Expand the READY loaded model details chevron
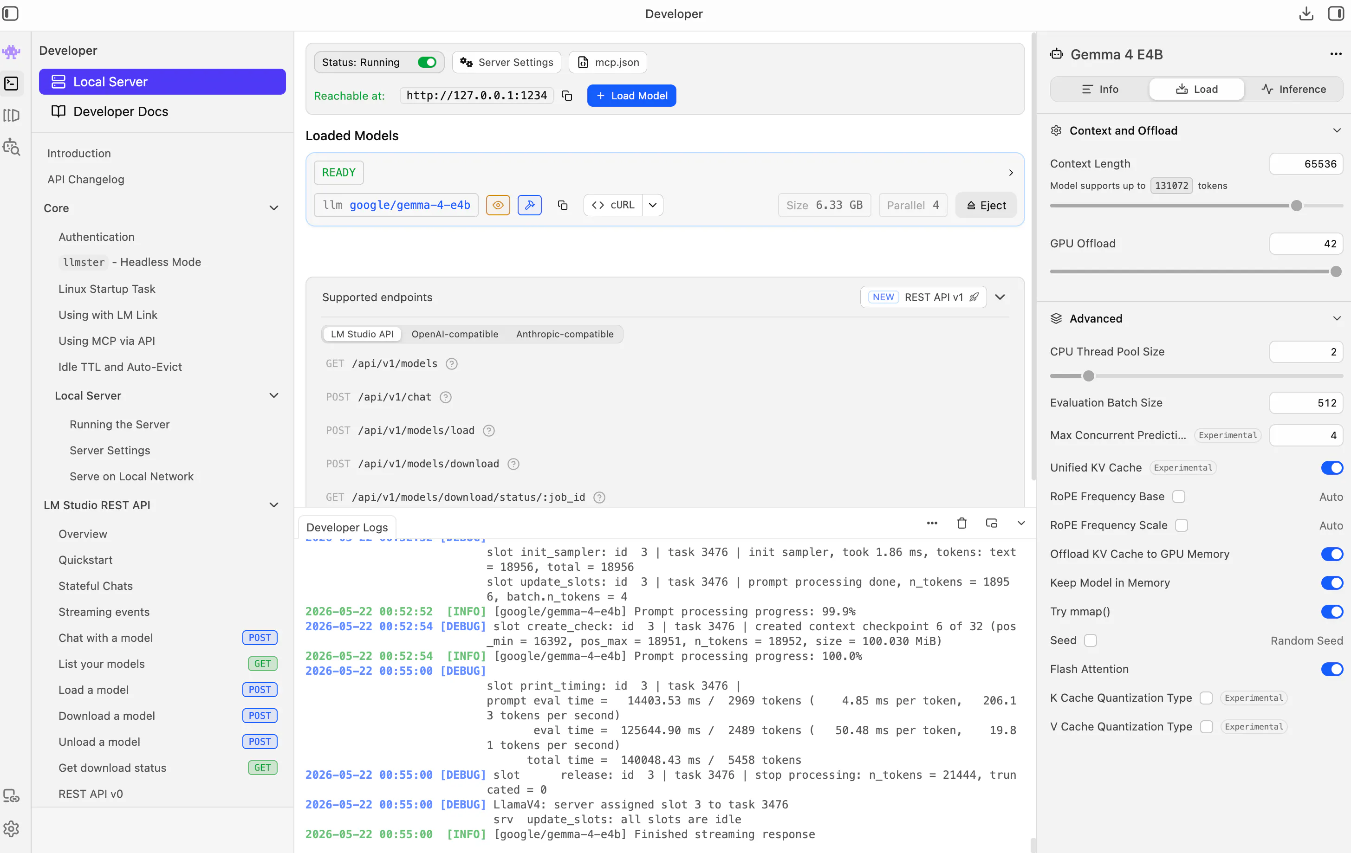The width and height of the screenshot is (1351, 853). [x=1011, y=173]
